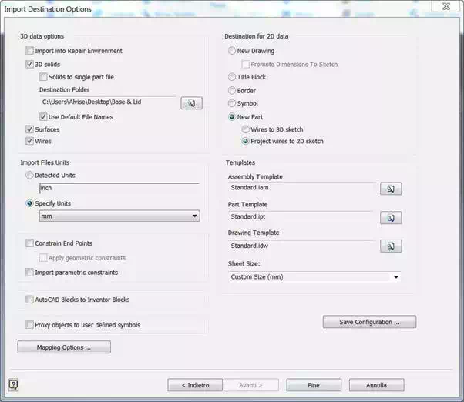Enable Solids to single part file
The height and width of the screenshot is (402, 464).
43,77
